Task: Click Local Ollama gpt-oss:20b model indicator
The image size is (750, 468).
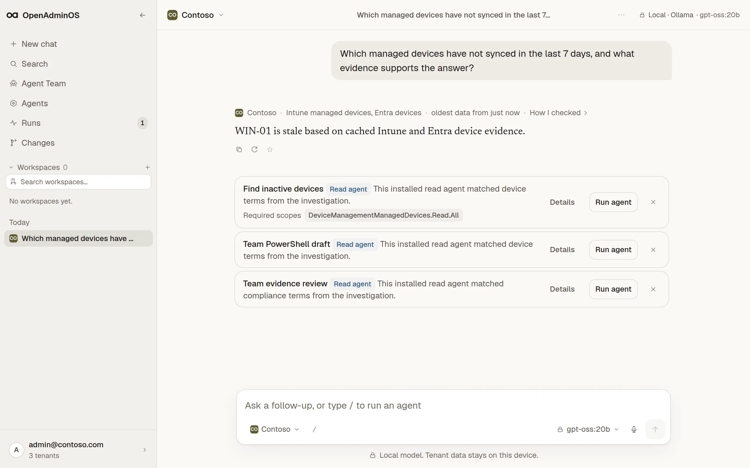Action: [x=690, y=15]
